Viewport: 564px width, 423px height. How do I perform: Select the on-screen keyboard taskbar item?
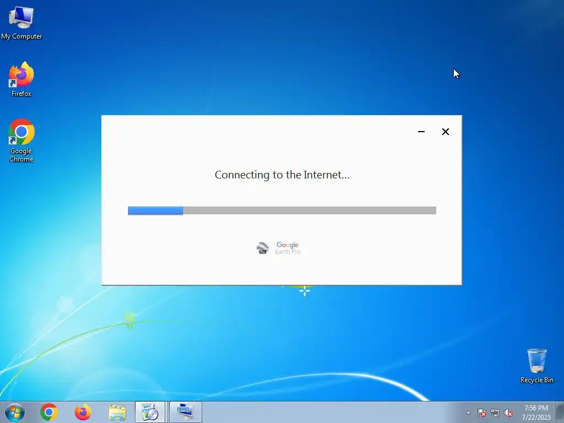(x=185, y=412)
